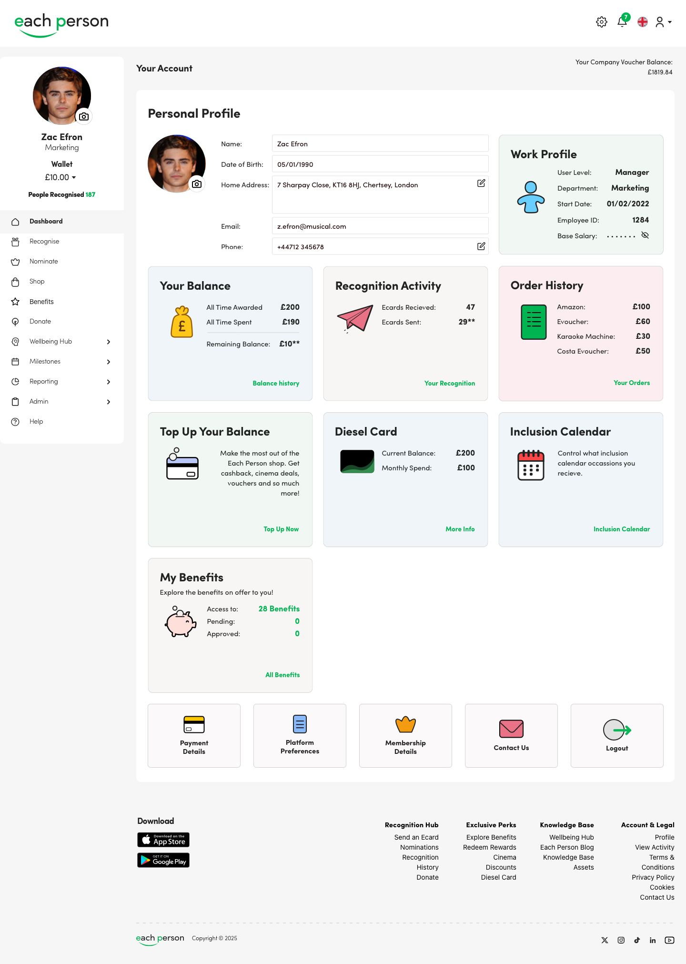Click the phone number edit icon
Viewport: 686px width, 964px height.
coord(481,246)
